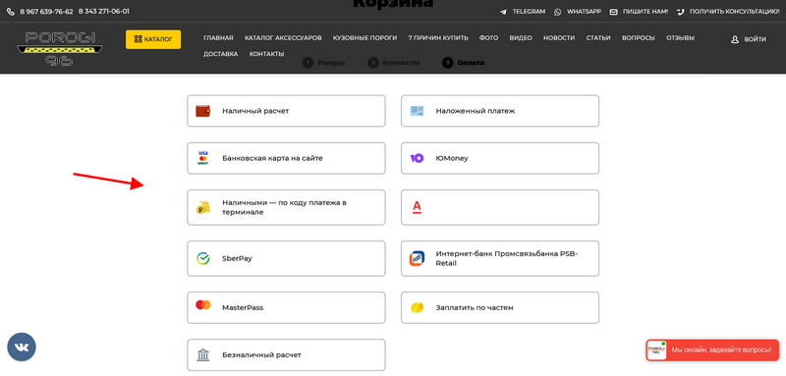Open the VK round button
This screenshot has width=786, height=376.
[x=22, y=347]
